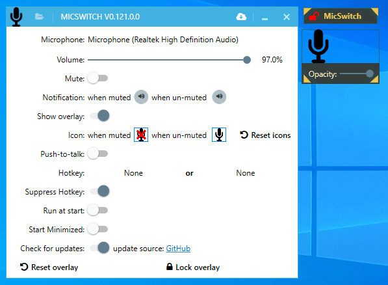Enable Run at start switch
The height and width of the screenshot is (285, 388).
pos(97,210)
